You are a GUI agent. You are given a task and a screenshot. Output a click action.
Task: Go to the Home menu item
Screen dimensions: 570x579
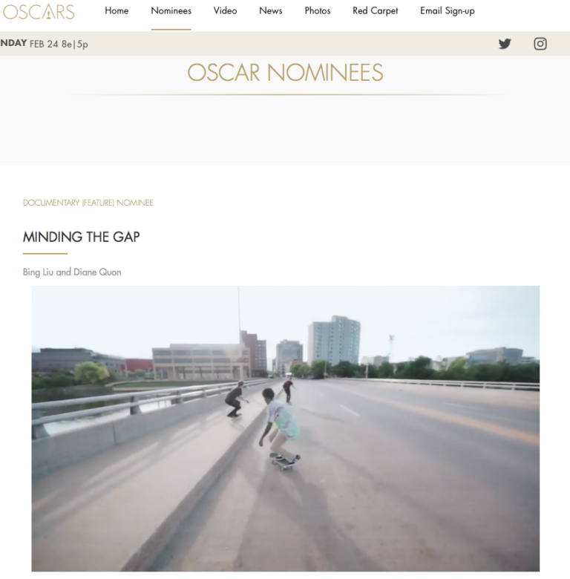(x=117, y=10)
